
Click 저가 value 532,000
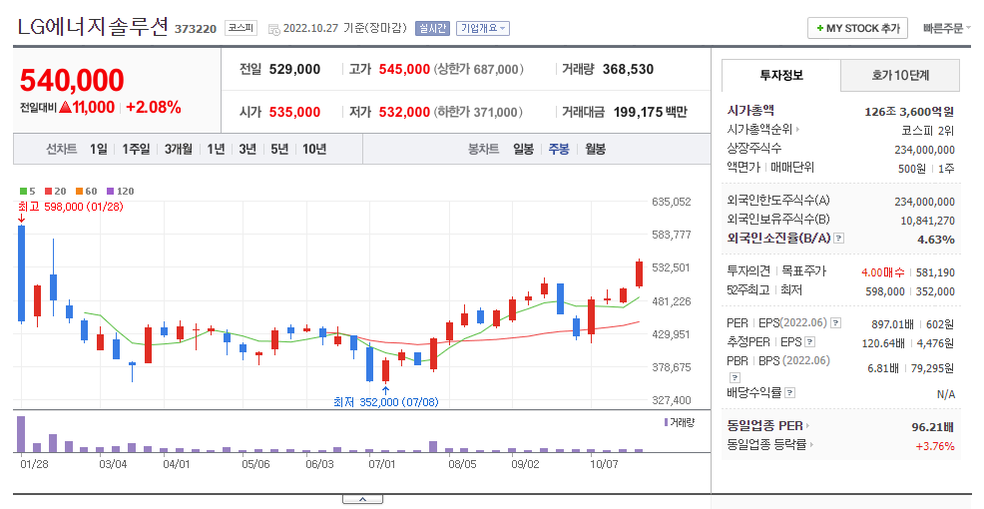pos(404,113)
